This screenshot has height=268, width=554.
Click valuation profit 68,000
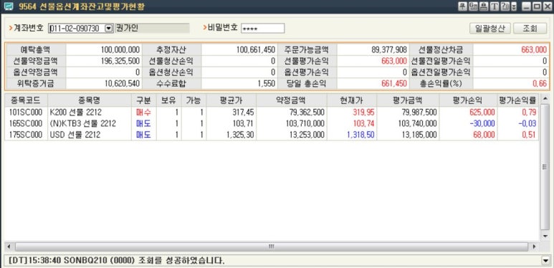(x=484, y=135)
